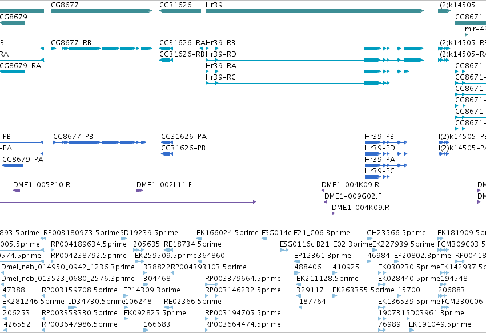Select EST RP003146232.5prime
Screen dimensions: 486x333
(x=243, y=290)
